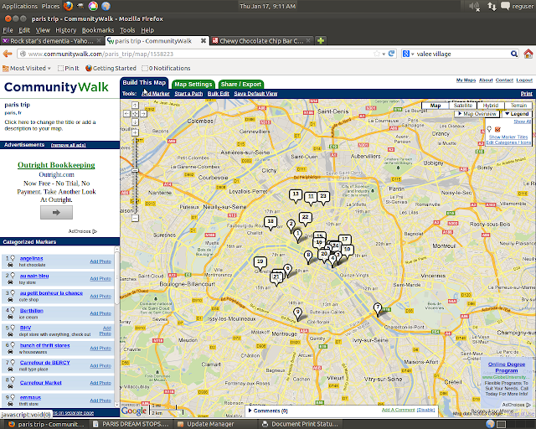Click map marker number 17
Viewport: 536px width, 429px height.
click(x=344, y=240)
